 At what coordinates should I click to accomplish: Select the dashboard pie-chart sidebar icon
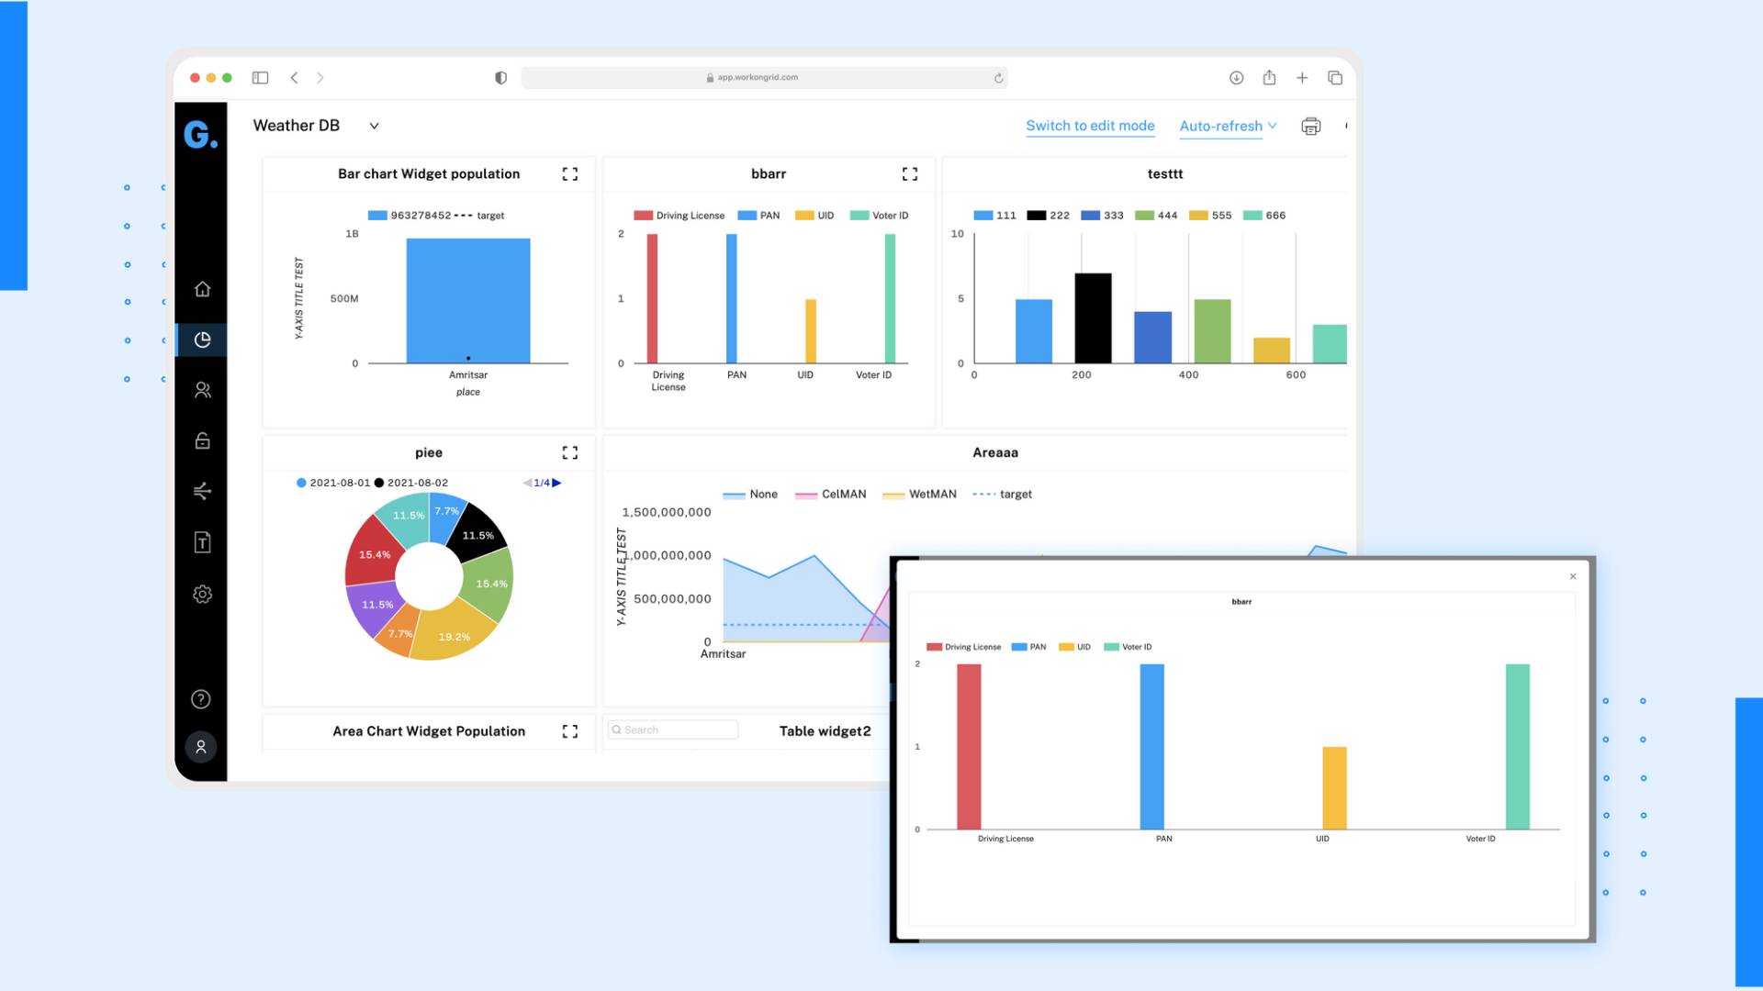[x=202, y=340]
